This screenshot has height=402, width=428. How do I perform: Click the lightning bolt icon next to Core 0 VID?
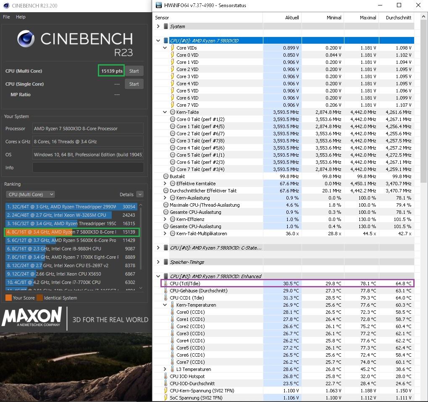[173, 55]
